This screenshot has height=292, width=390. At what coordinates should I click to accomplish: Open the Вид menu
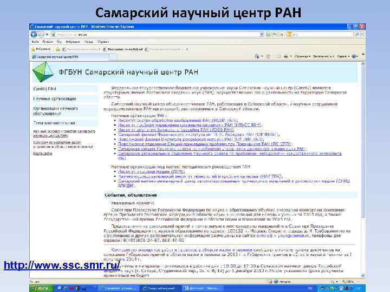point(59,42)
